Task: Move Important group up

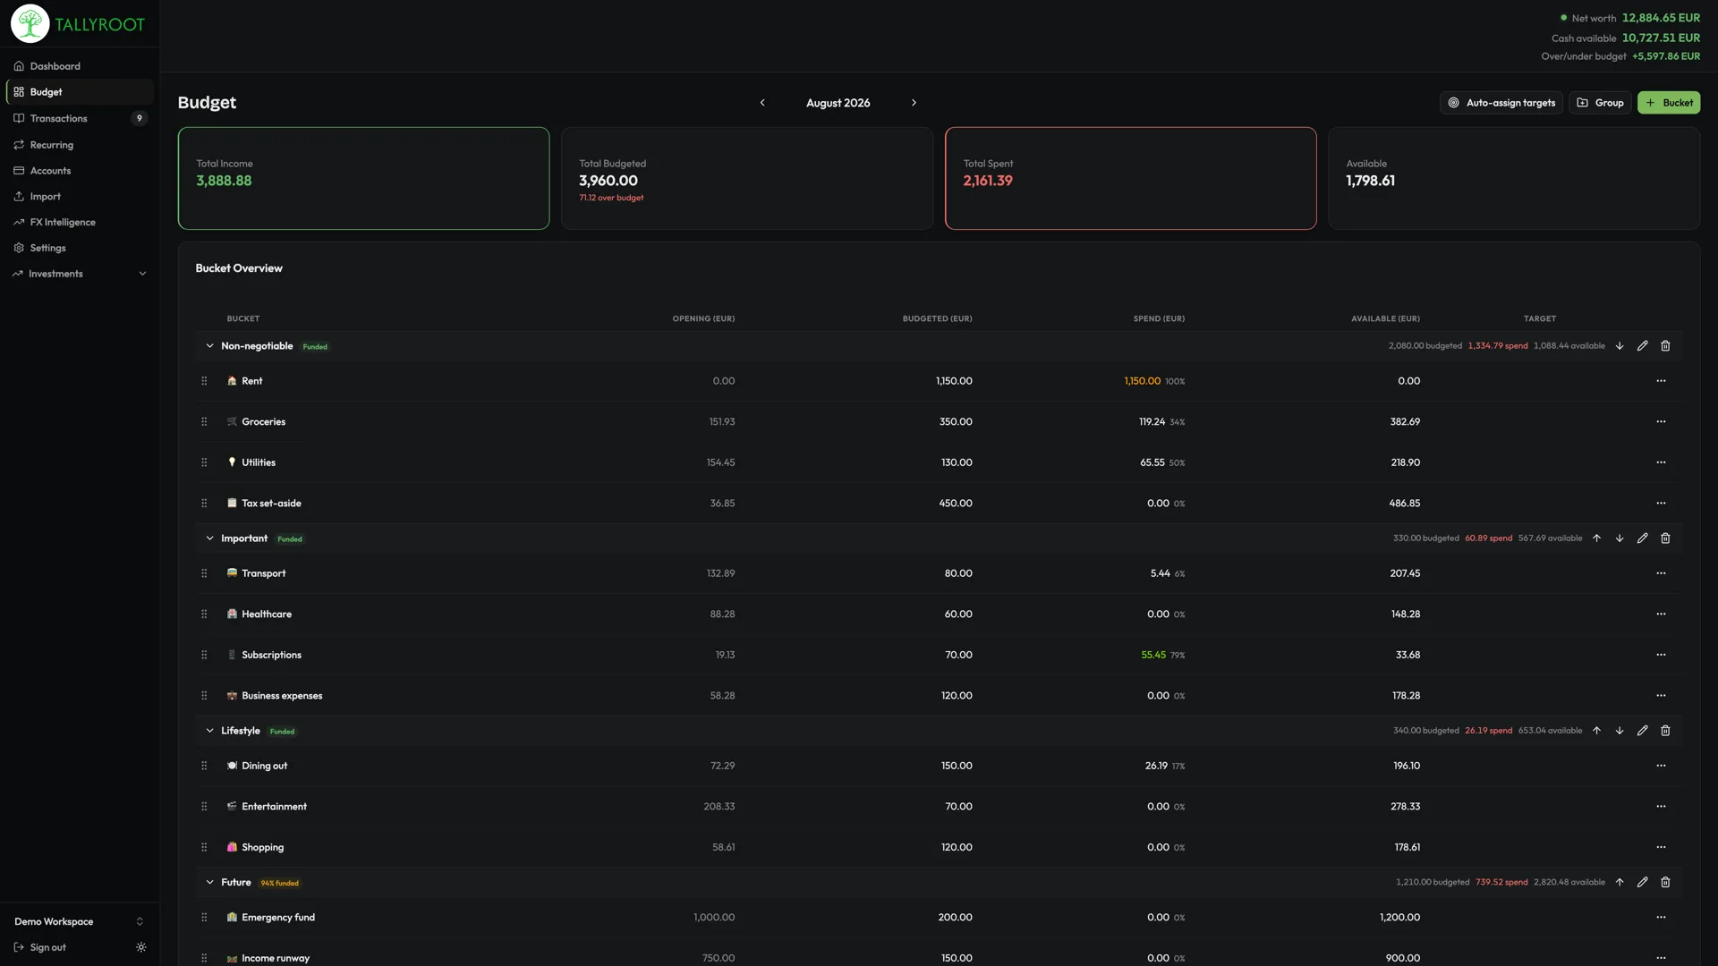Action: pos(1596,538)
